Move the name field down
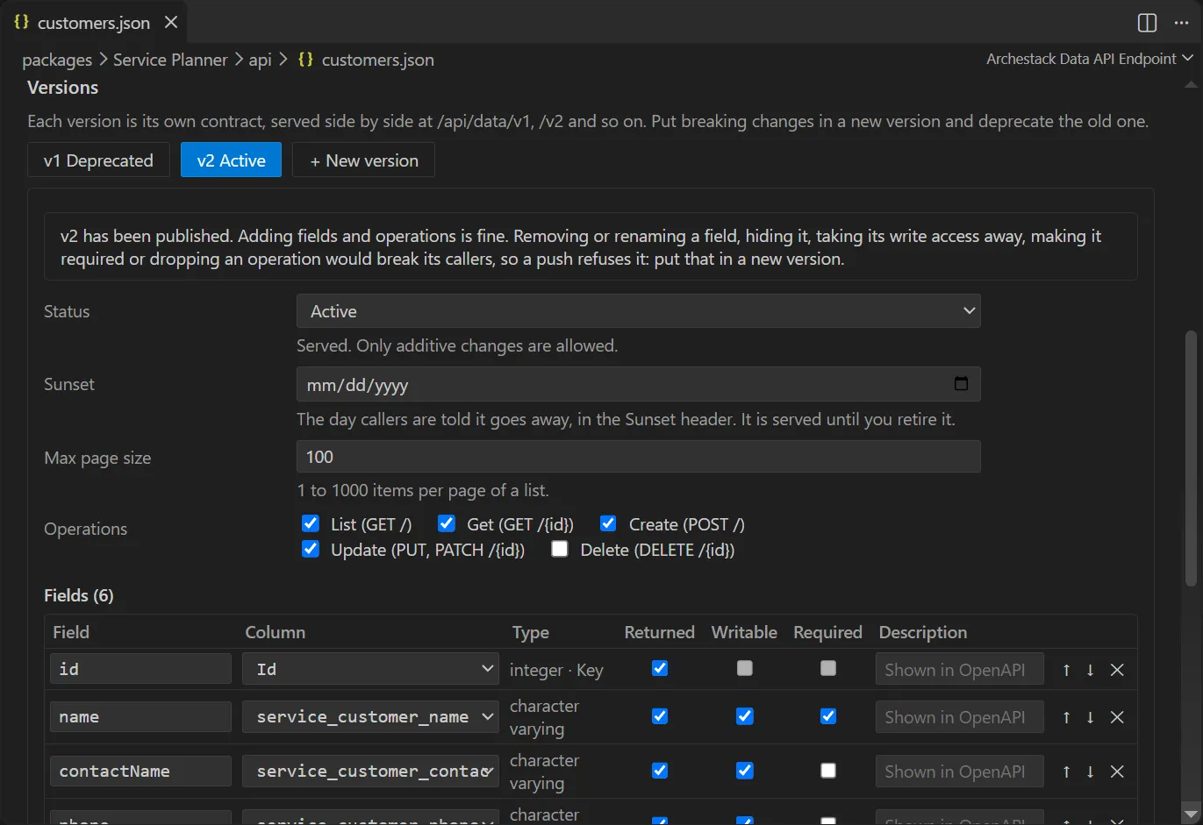This screenshot has width=1203, height=825. click(1090, 717)
